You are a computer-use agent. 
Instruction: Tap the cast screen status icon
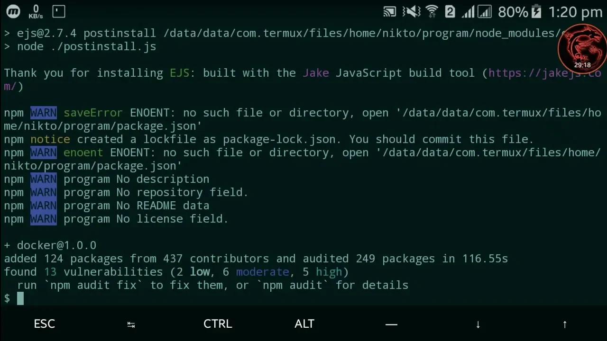389,12
